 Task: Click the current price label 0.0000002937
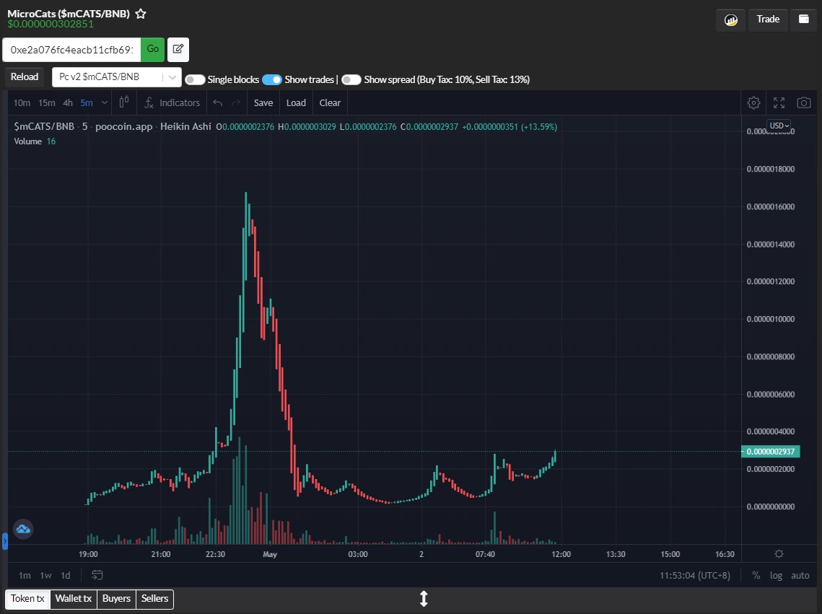pos(771,452)
